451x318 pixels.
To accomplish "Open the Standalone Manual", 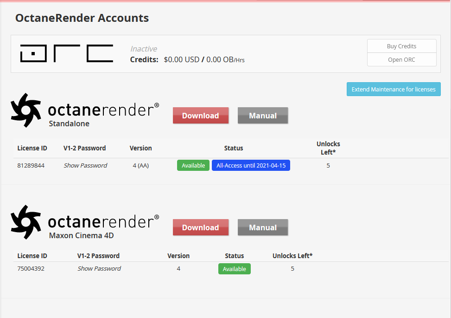I will pos(263,116).
